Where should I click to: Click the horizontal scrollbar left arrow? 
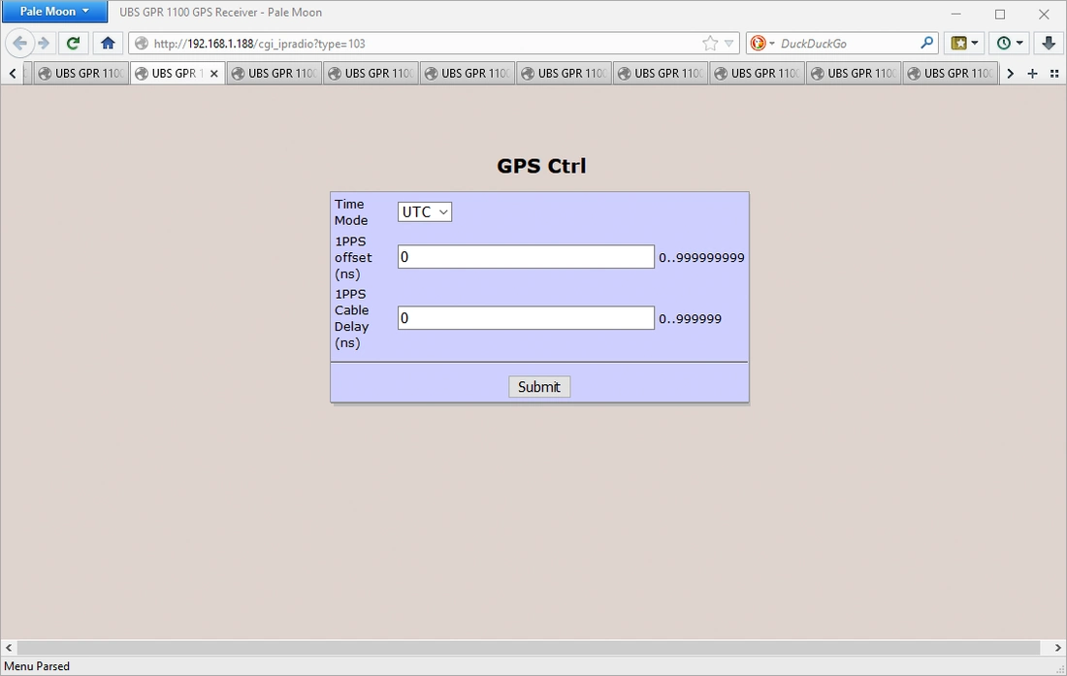click(9, 648)
